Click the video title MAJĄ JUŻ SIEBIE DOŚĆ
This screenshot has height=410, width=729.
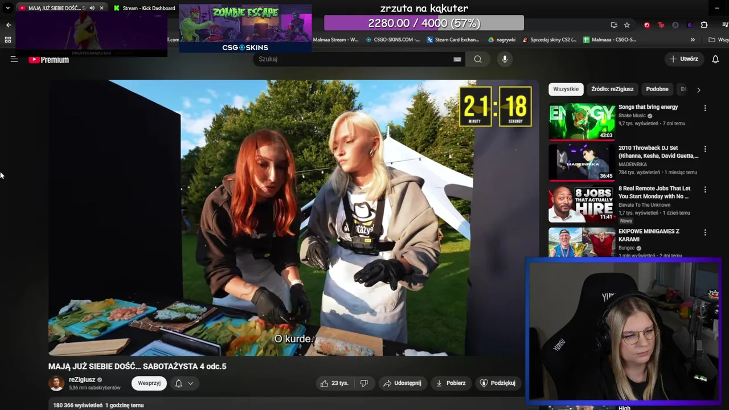pyautogui.click(x=137, y=367)
